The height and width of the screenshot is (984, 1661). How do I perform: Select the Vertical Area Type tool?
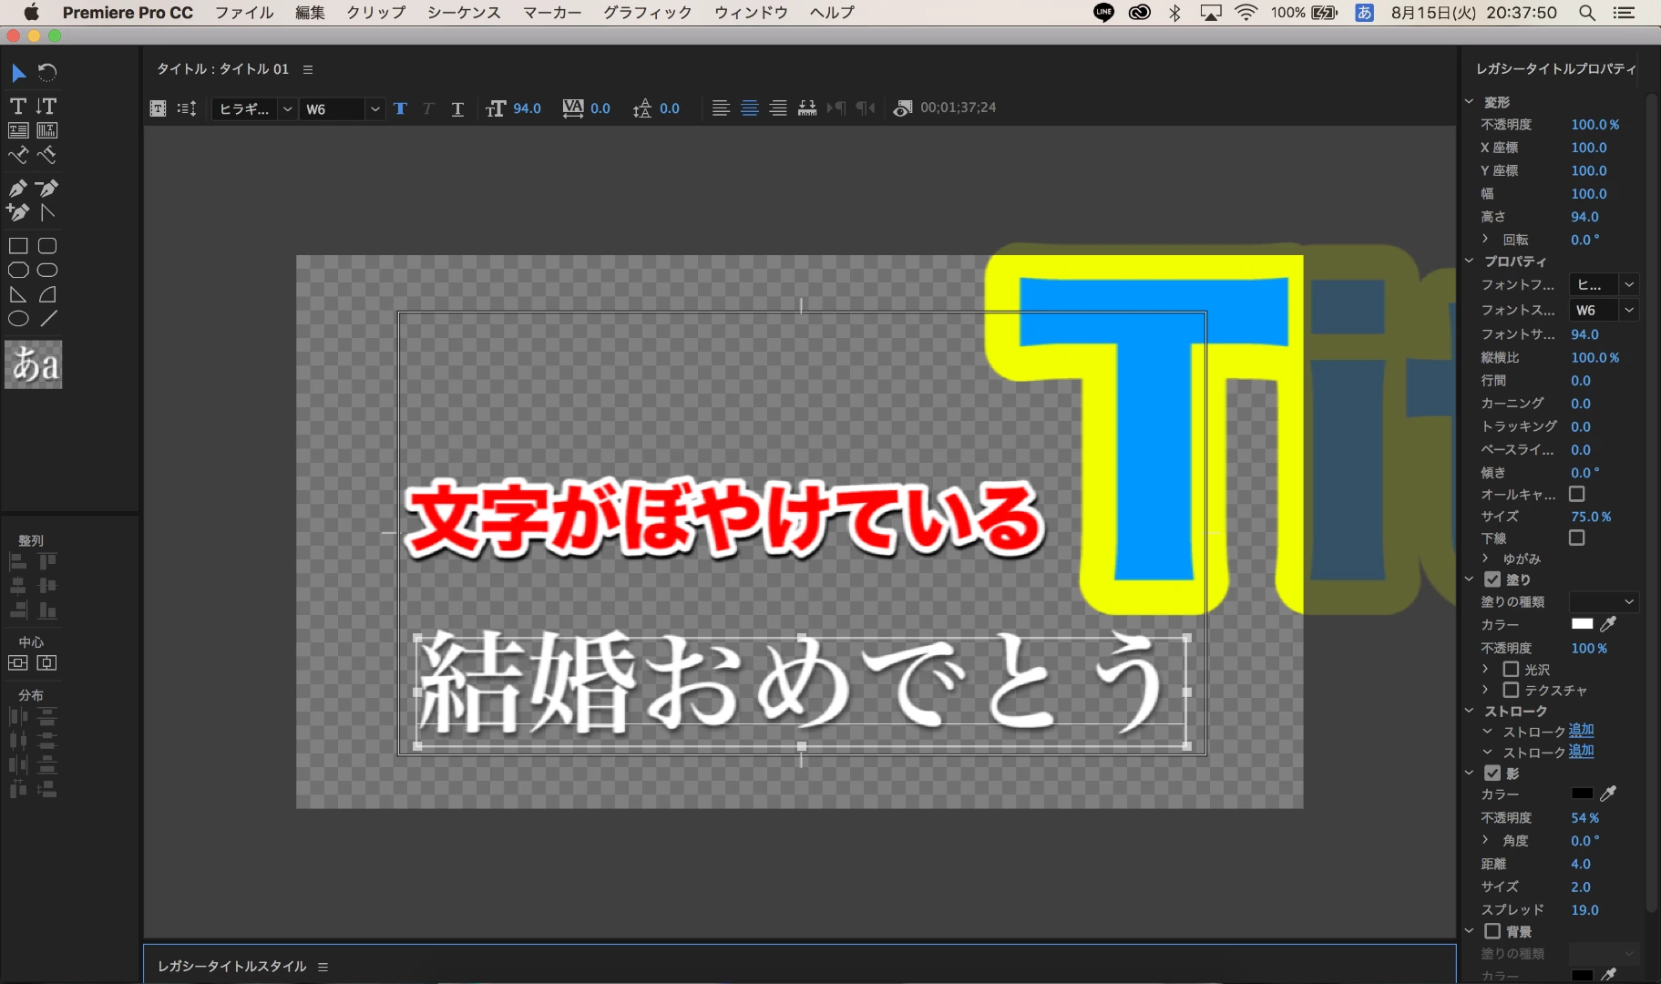(46, 131)
